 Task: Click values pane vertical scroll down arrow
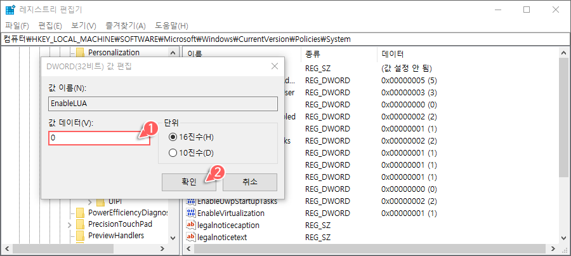[x=564, y=238]
